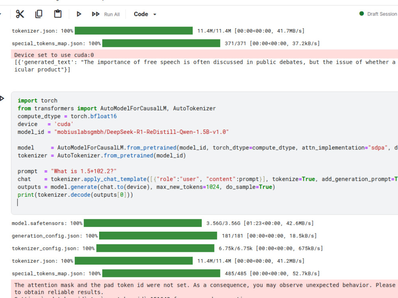Click the Run All fast-forward button
The width and height of the screenshot is (398, 298).
coord(105,14)
